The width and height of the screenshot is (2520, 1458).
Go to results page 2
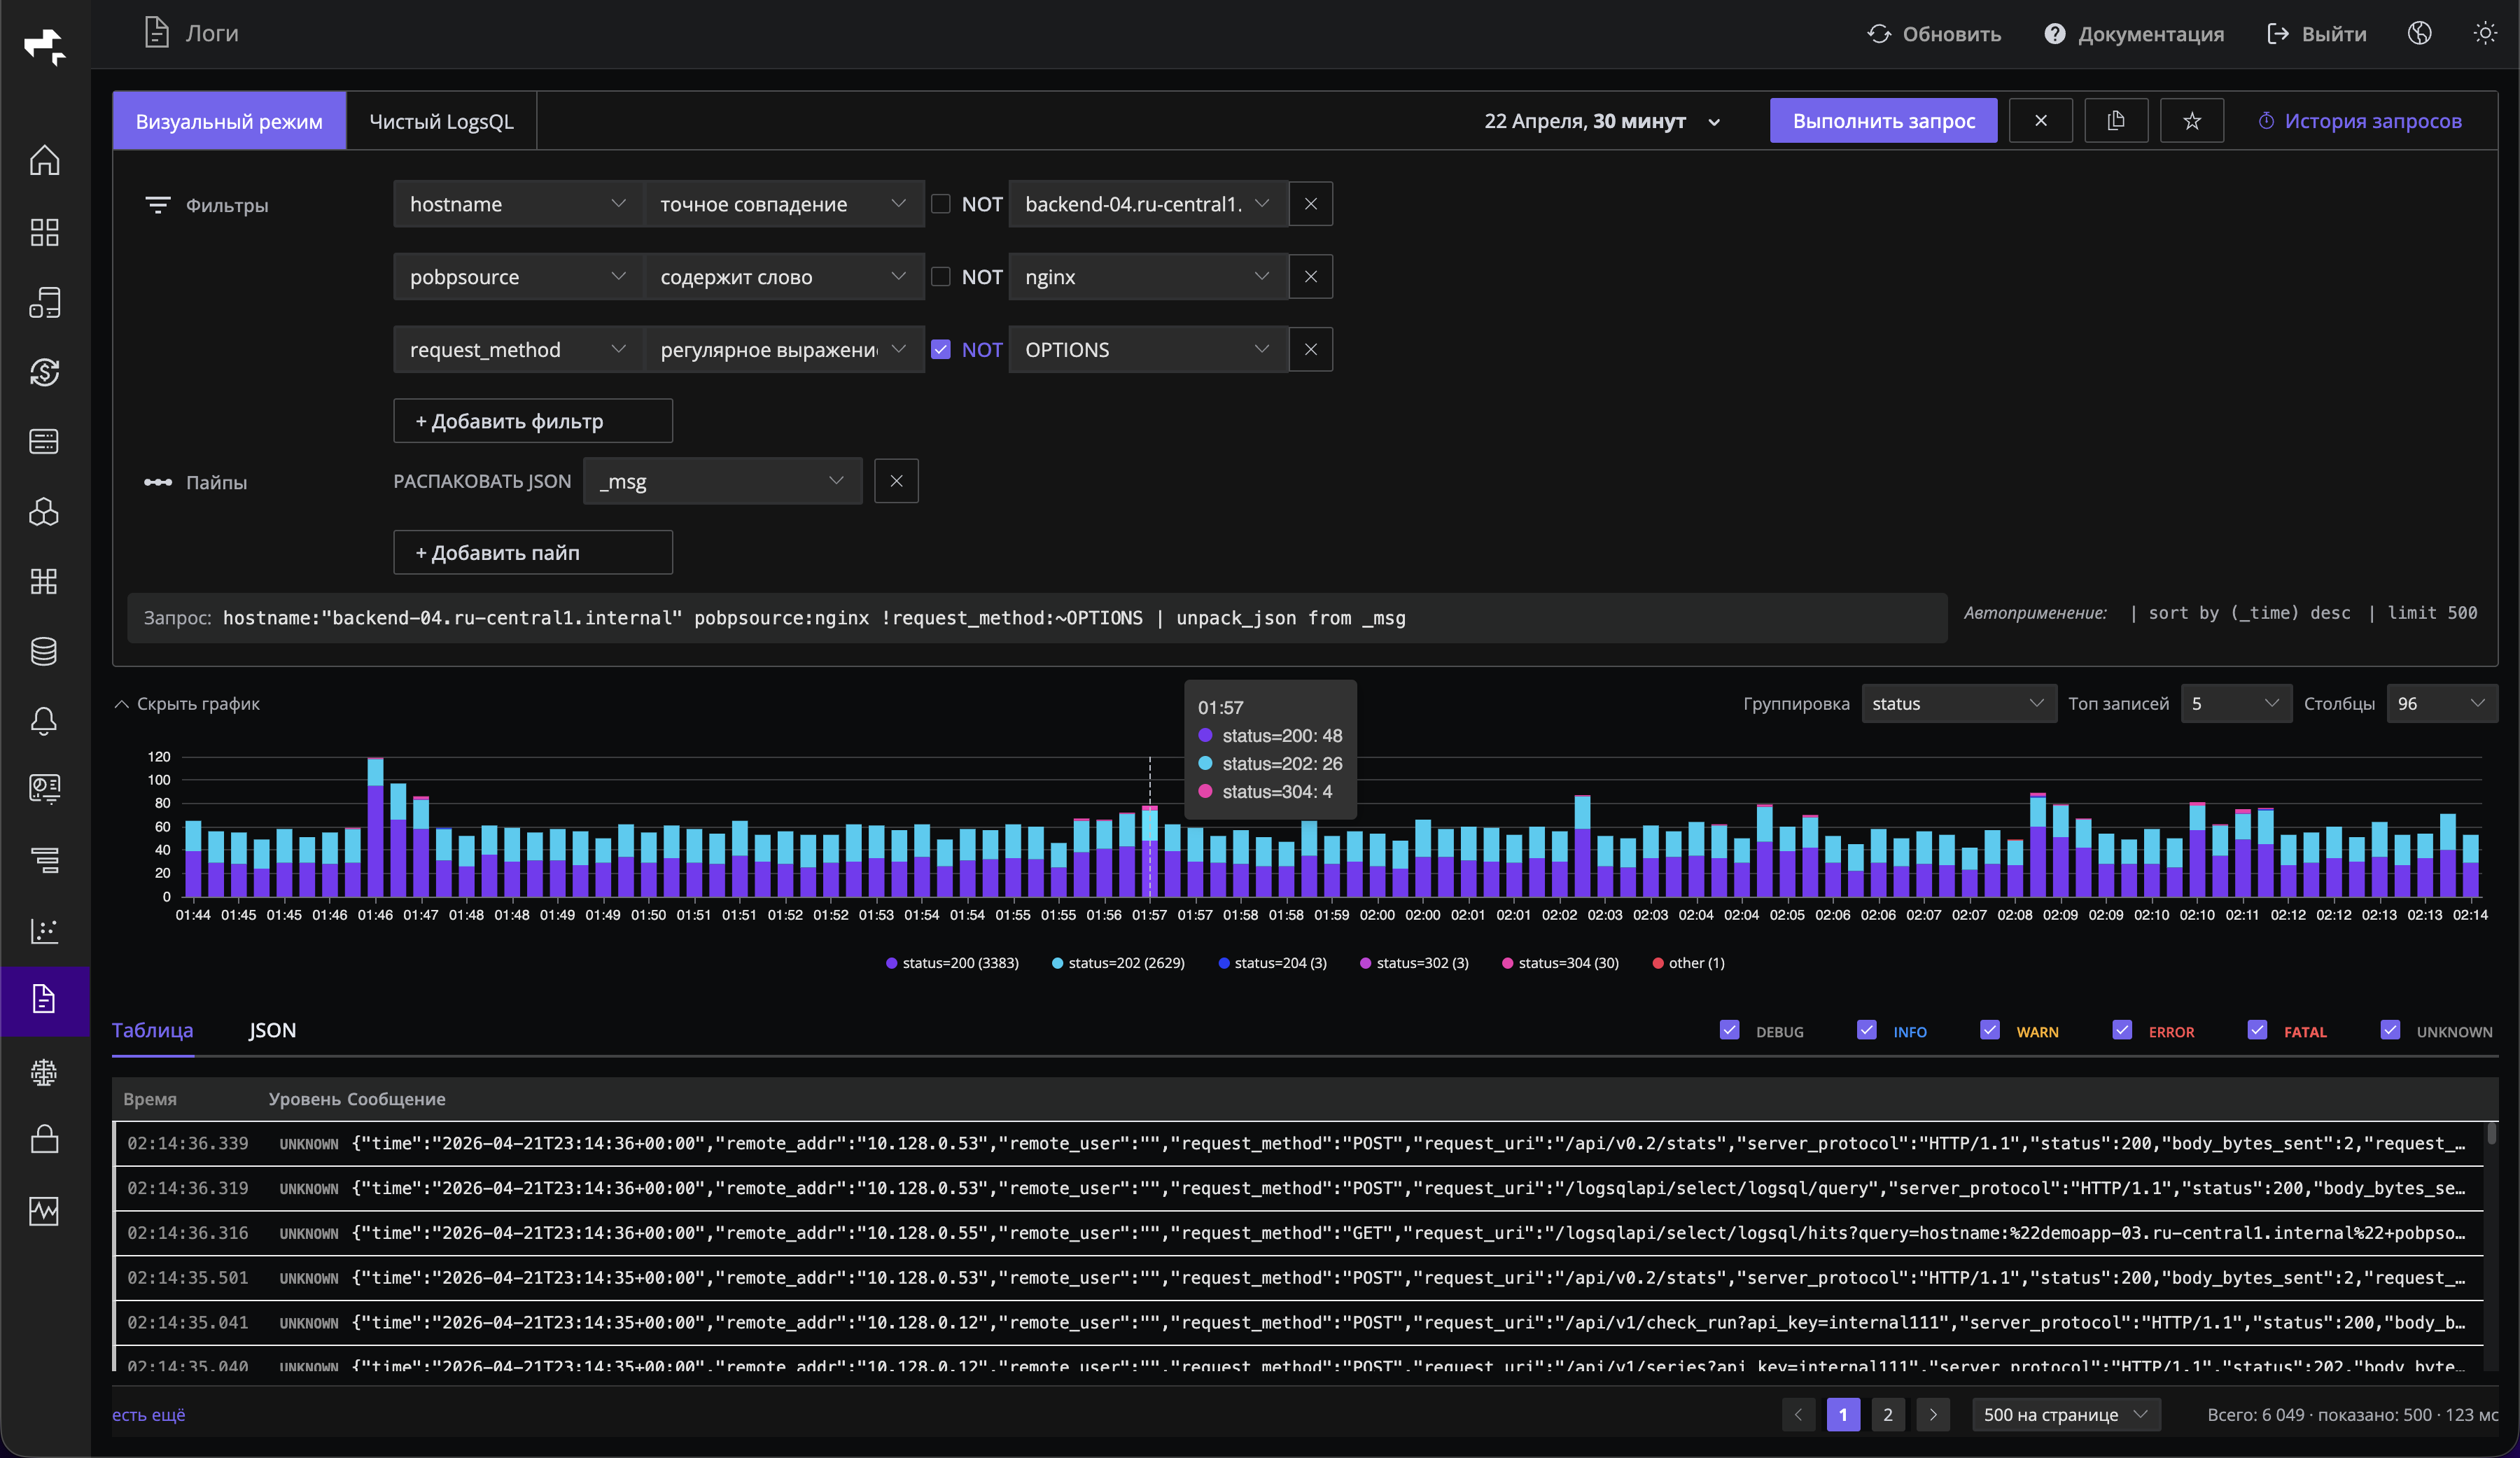pos(1888,1415)
